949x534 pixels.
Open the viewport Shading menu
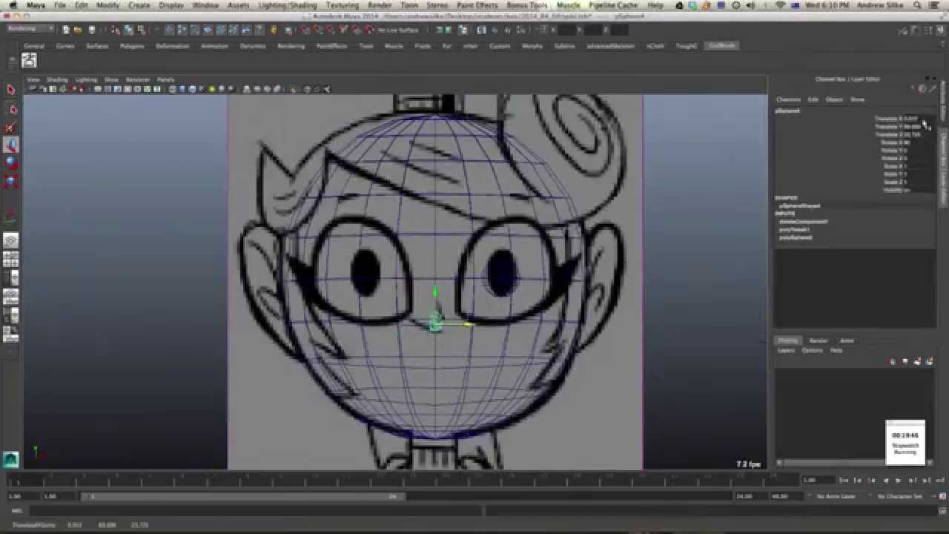(x=57, y=79)
